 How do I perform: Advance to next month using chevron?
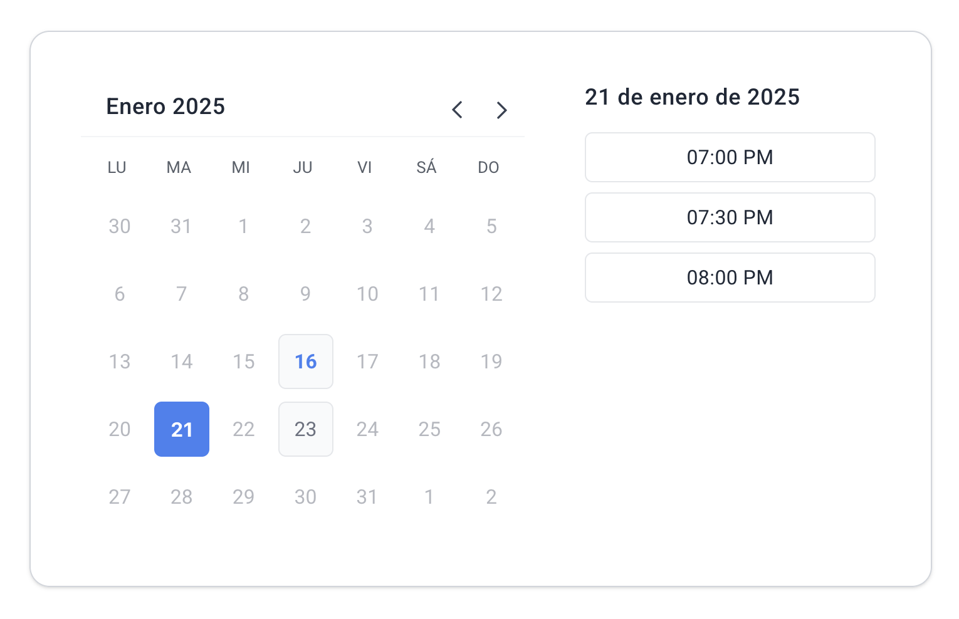[x=501, y=110]
